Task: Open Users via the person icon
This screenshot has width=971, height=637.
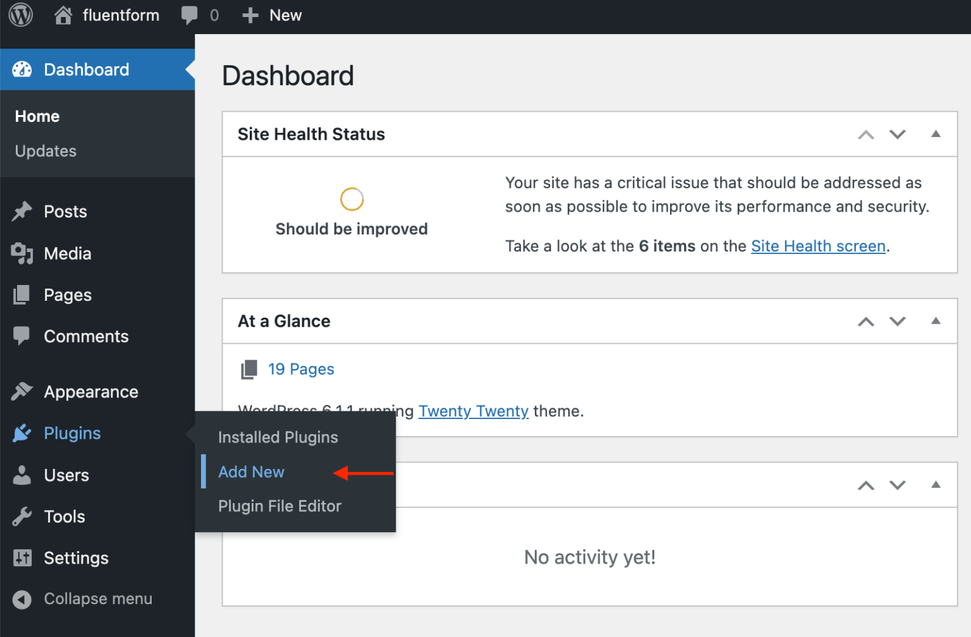Action: 22,475
